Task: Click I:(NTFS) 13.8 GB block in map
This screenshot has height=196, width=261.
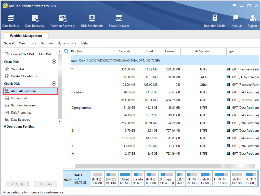Action: (x=237, y=179)
